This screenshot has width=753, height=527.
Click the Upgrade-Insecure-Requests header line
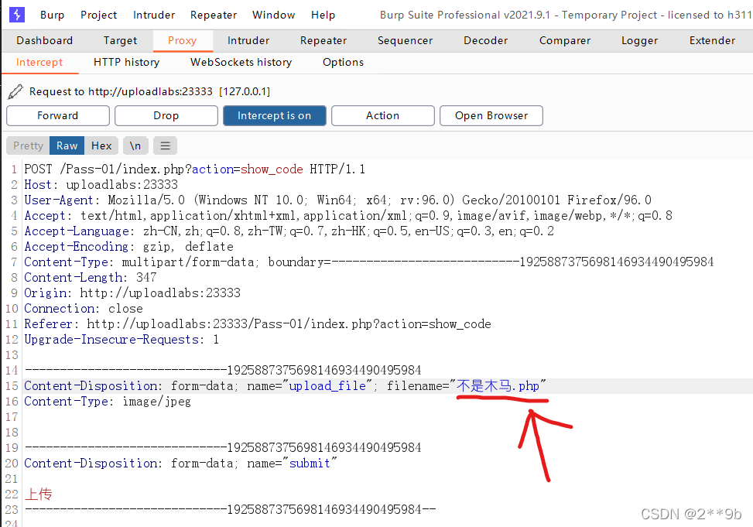(122, 339)
